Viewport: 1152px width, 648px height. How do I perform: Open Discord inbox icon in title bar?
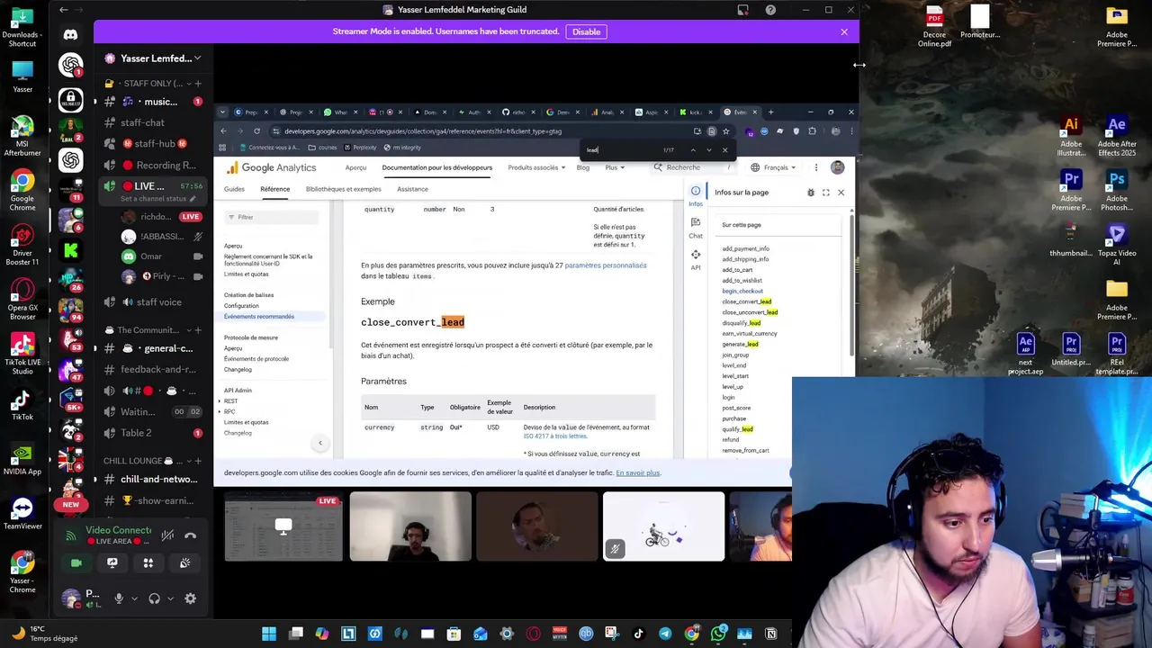(x=742, y=10)
